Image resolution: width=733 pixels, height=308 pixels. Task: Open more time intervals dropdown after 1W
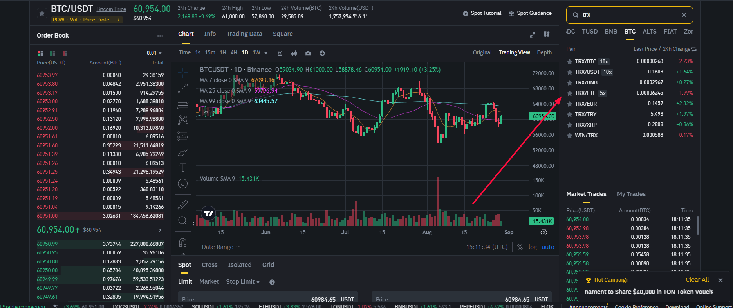pos(266,53)
